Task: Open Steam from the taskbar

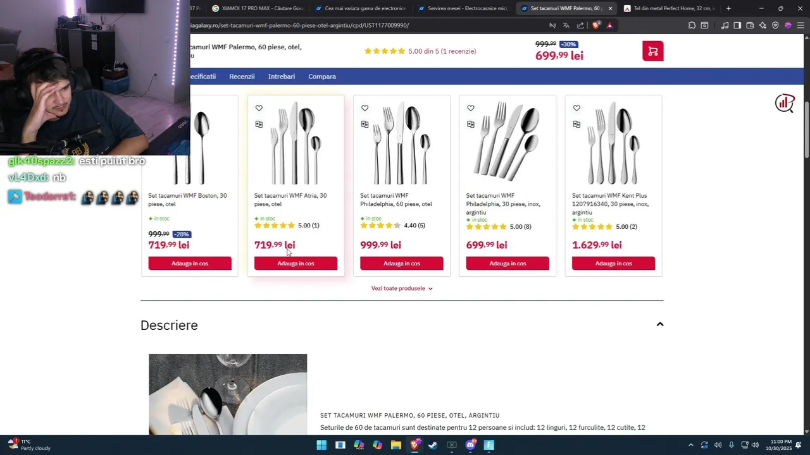Action: coord(433,445)
